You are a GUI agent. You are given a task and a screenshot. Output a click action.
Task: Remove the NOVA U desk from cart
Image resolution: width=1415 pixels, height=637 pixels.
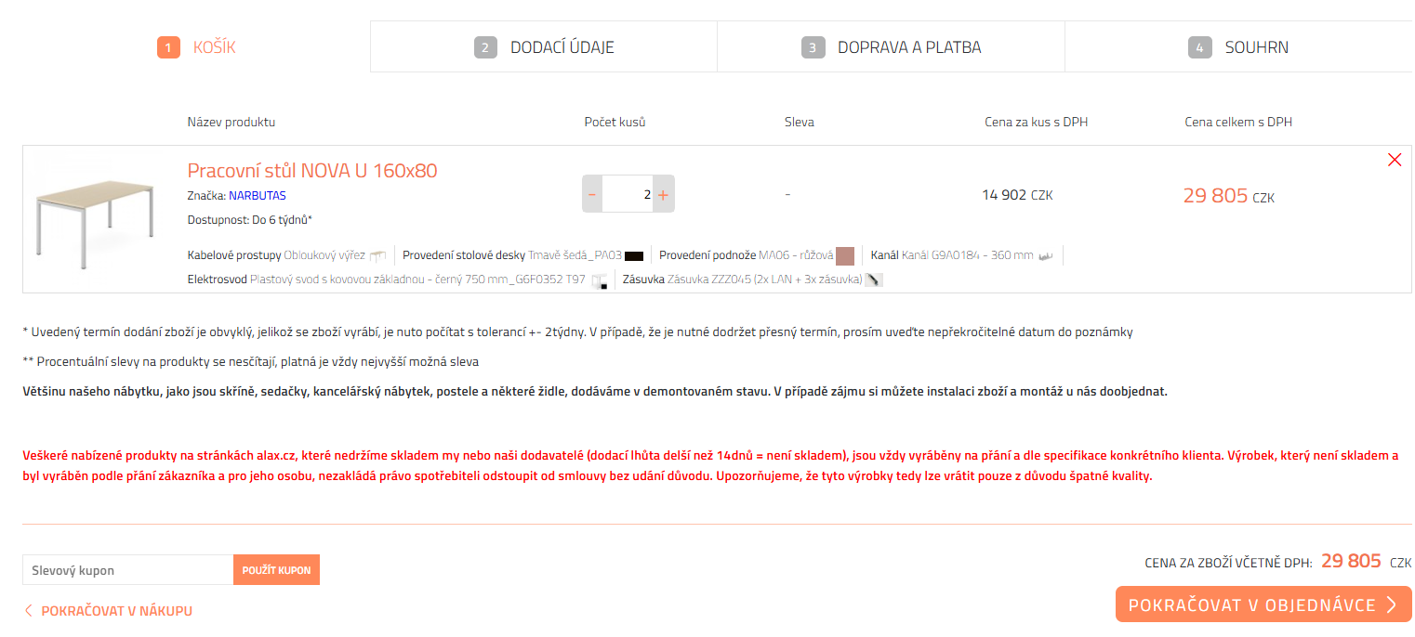point(1394,160)
